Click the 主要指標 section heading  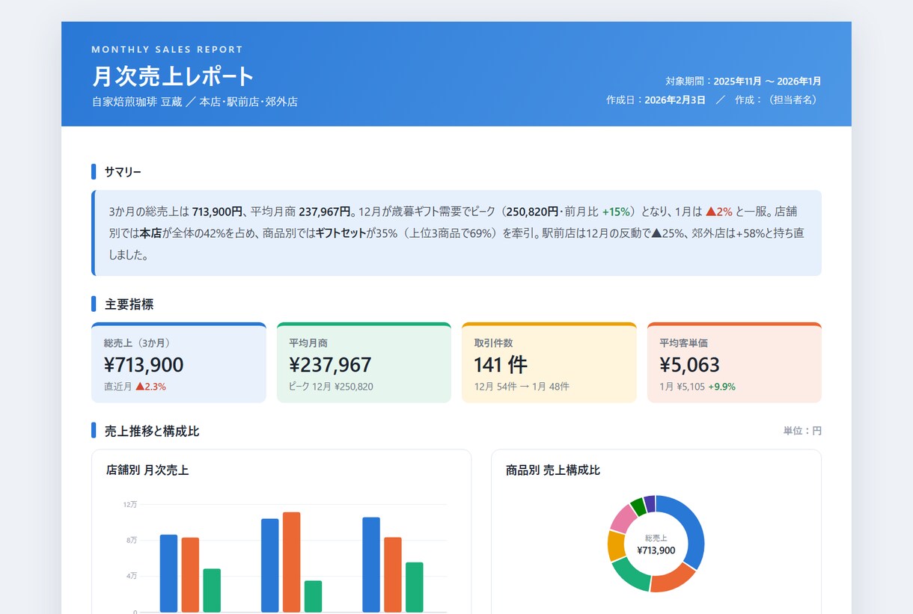coord(129,304)
